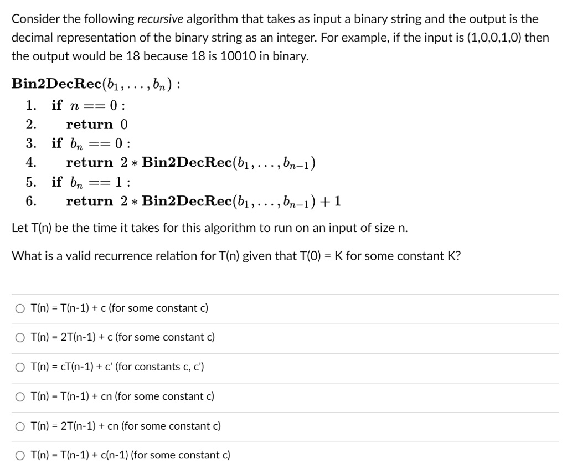Click the first answer option's text label
This screenshot has width=567, height=474.
point(120,308)
